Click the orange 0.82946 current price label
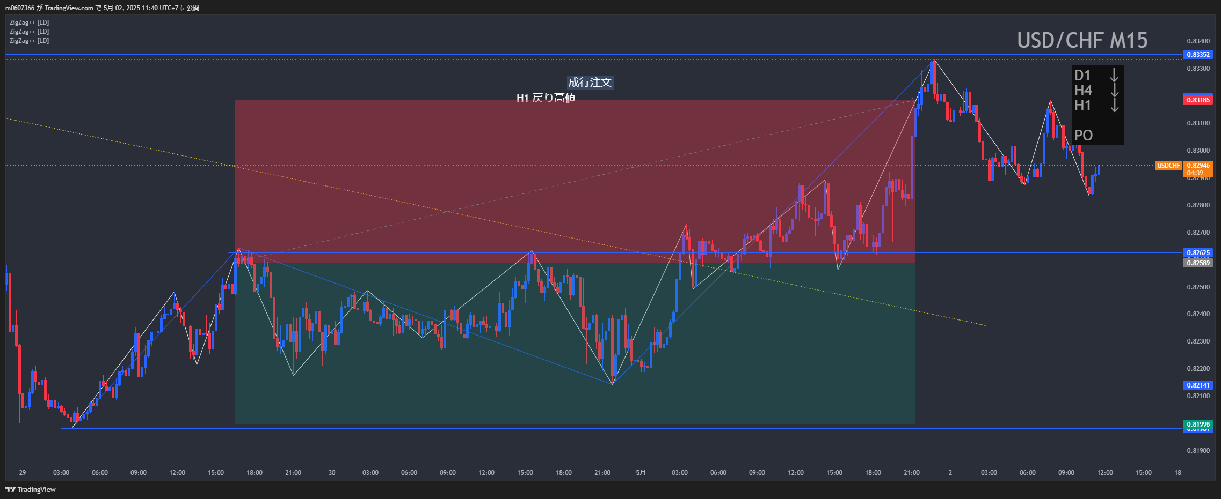This screenshot has height=499, width=1221. pyautogui.click(x=1198, y=166)
